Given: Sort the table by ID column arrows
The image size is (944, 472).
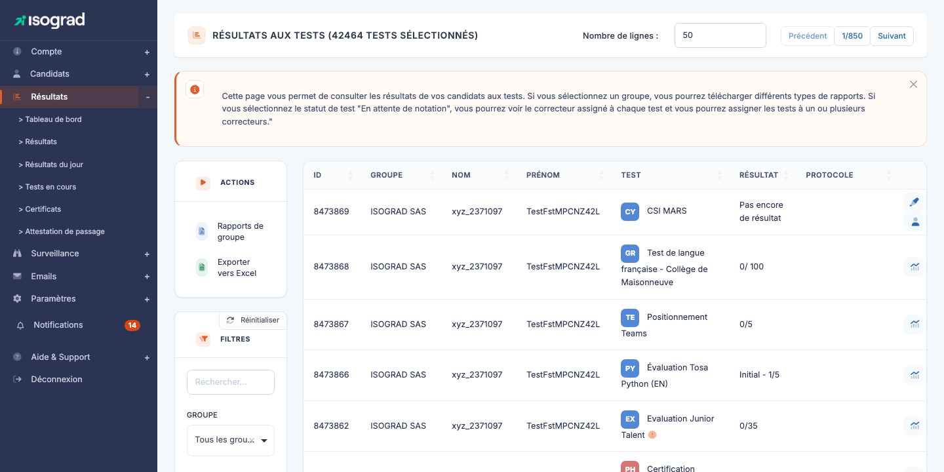Looking at the screenshot, I should coord(350,175).
